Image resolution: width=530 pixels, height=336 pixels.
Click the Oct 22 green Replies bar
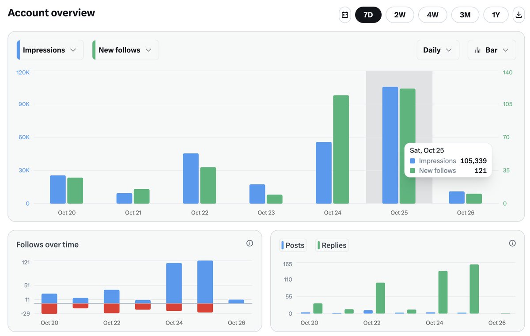point(380,298)
